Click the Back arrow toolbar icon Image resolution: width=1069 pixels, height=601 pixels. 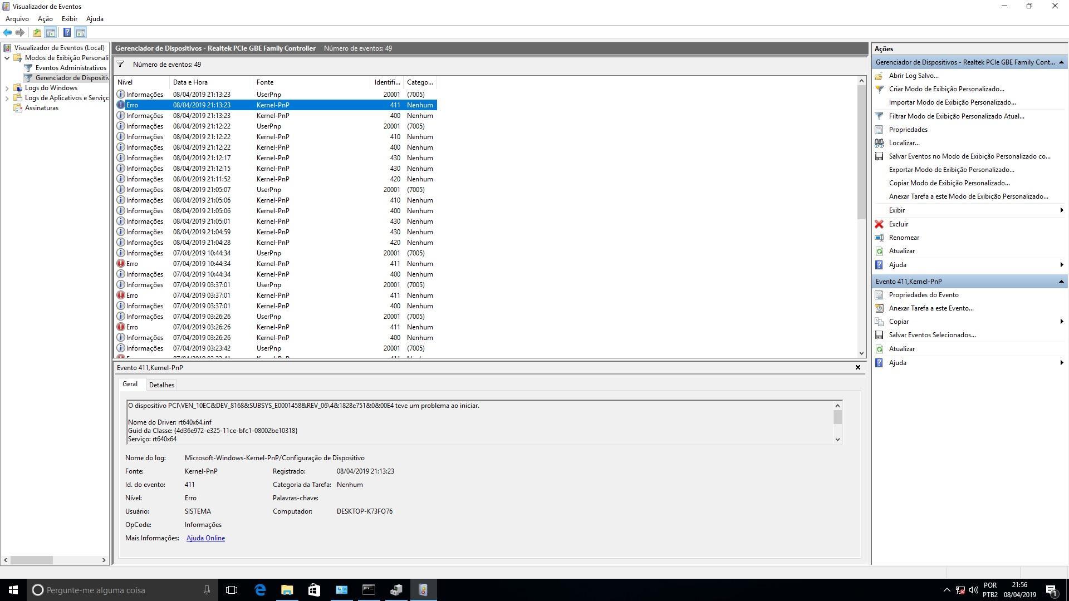pos(7,33)
